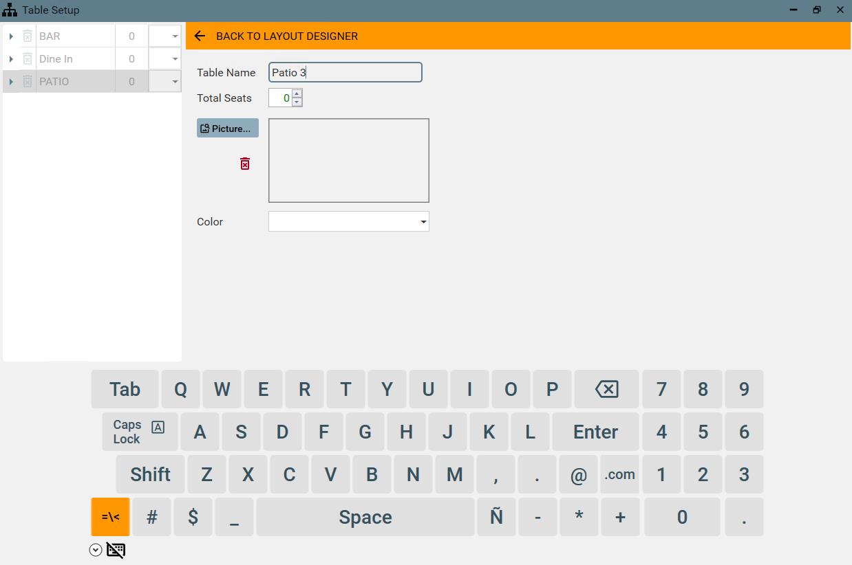Tap the # key
Viewport: 852px width, 565px height.
[x=152, y=517]
